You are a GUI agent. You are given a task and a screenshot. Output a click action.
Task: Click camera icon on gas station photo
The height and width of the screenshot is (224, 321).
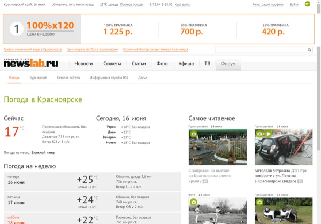[193, 134]
